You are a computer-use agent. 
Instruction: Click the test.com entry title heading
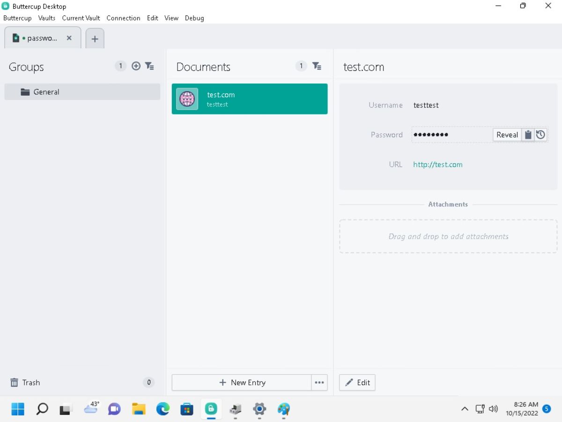364,67
